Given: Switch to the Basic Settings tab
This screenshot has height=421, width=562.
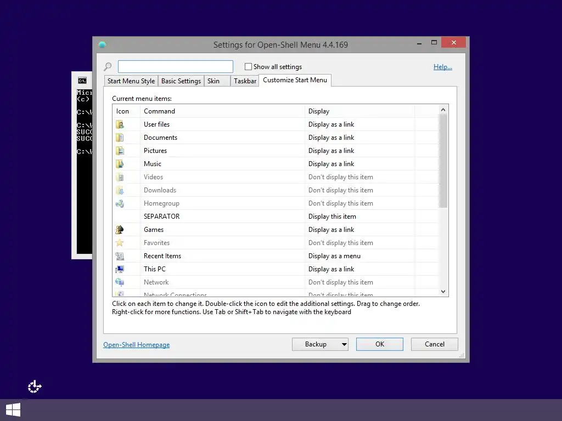Looking at the screenshot, I should [x=181, y=81].
